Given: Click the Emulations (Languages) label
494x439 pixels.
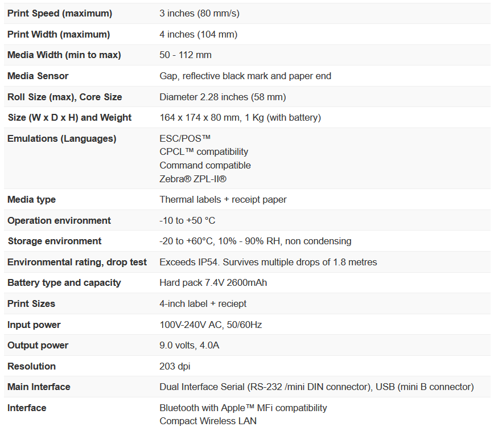Looking at the screenshot, I should 62,138.
